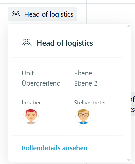Click the Ebene field label
Screen dimensions: 135x164
pyautogui.click(x=83, y=73)
